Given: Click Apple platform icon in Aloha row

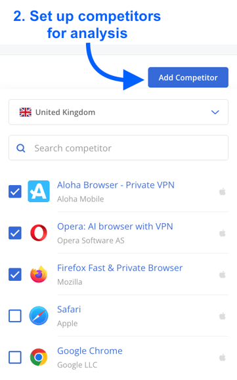Looking at the screenshot, I should pyautogui.click(x=222, y=192).
